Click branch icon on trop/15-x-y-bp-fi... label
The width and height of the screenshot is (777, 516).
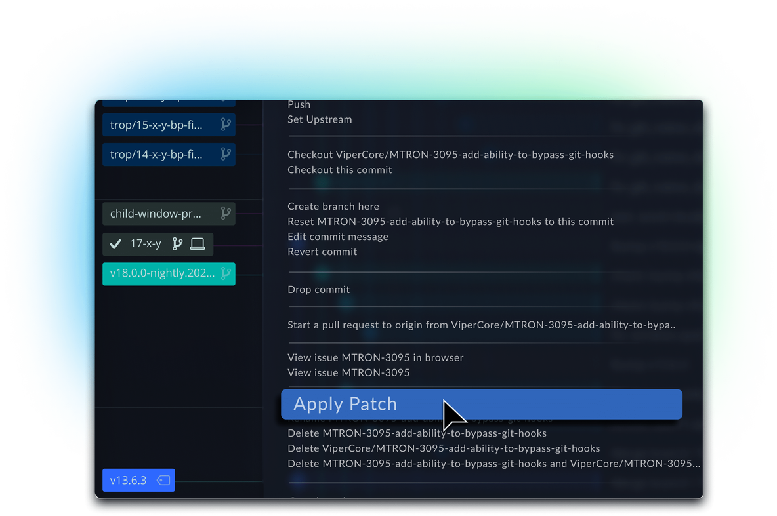(x=226, y=125)
